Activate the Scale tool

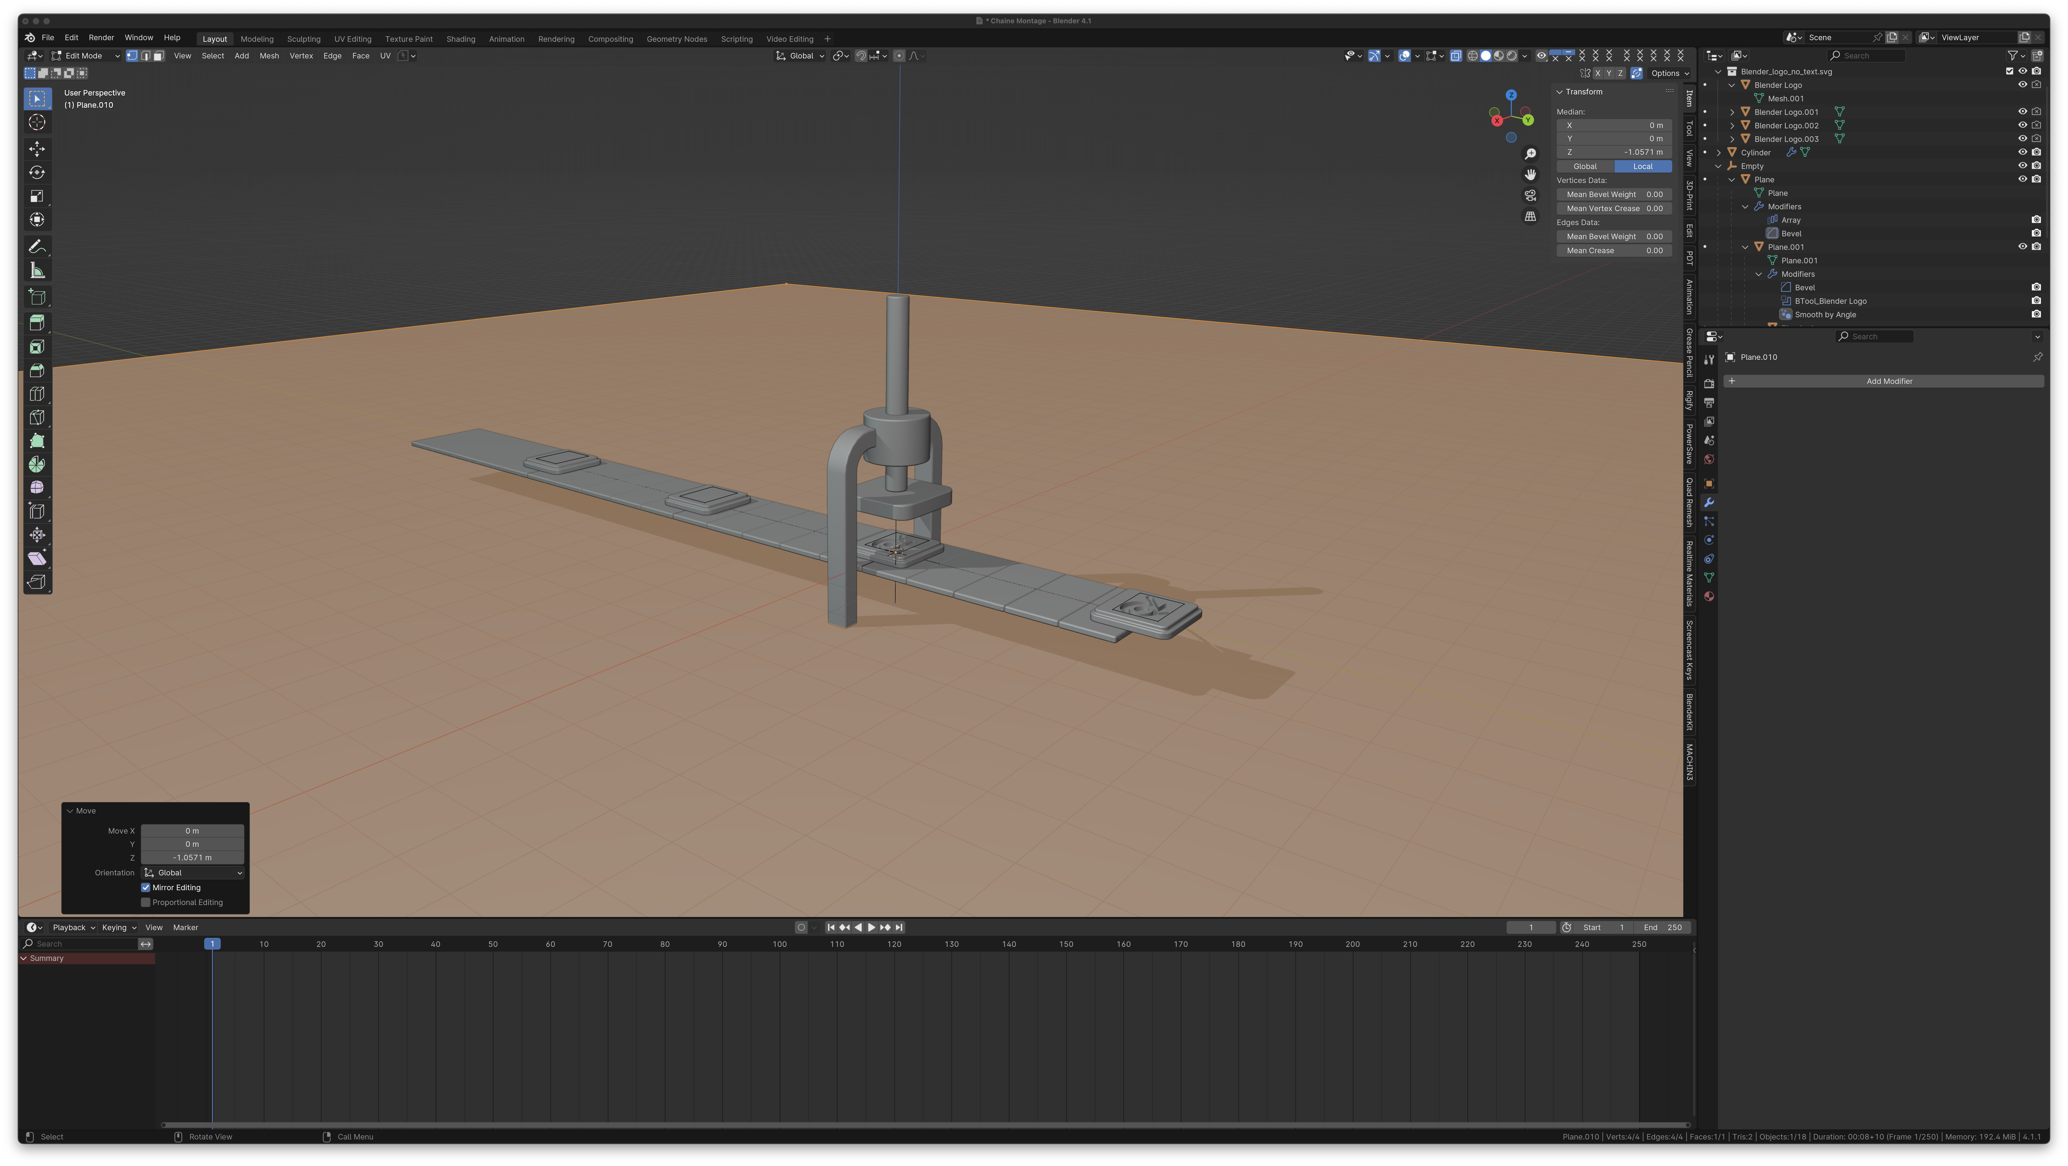[37, 196]
